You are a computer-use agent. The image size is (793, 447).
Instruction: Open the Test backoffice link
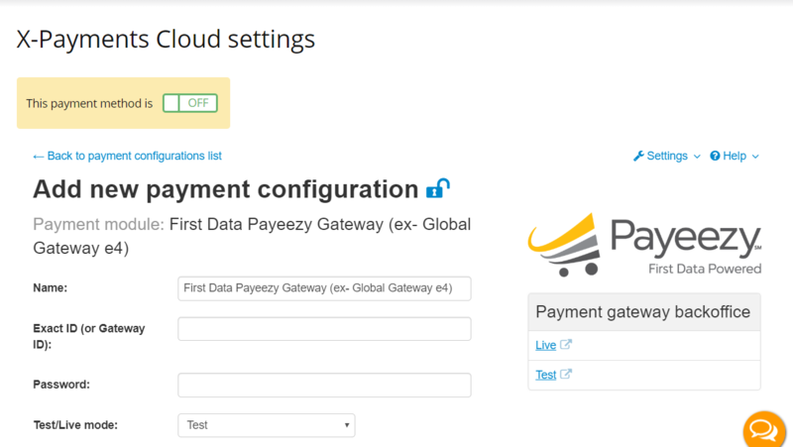coord(546,375)
